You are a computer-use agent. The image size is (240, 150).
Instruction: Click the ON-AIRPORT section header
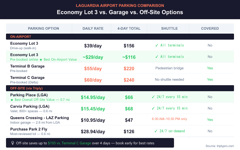pos(21,37)
